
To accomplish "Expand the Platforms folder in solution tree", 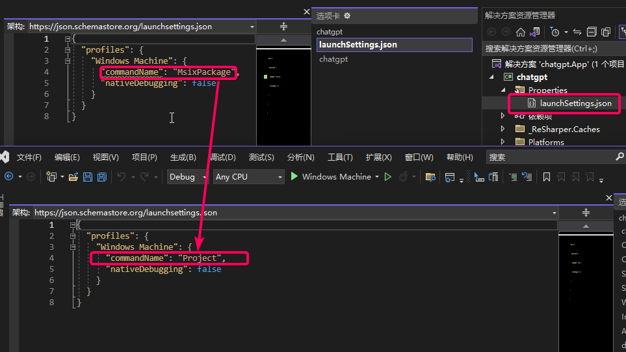I will coord(502,141).
